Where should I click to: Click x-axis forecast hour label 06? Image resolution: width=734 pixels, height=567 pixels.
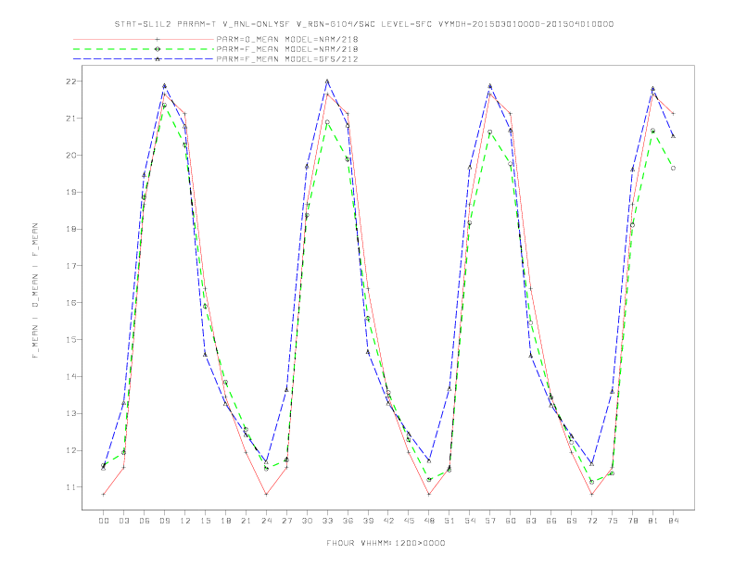(145, 521)
